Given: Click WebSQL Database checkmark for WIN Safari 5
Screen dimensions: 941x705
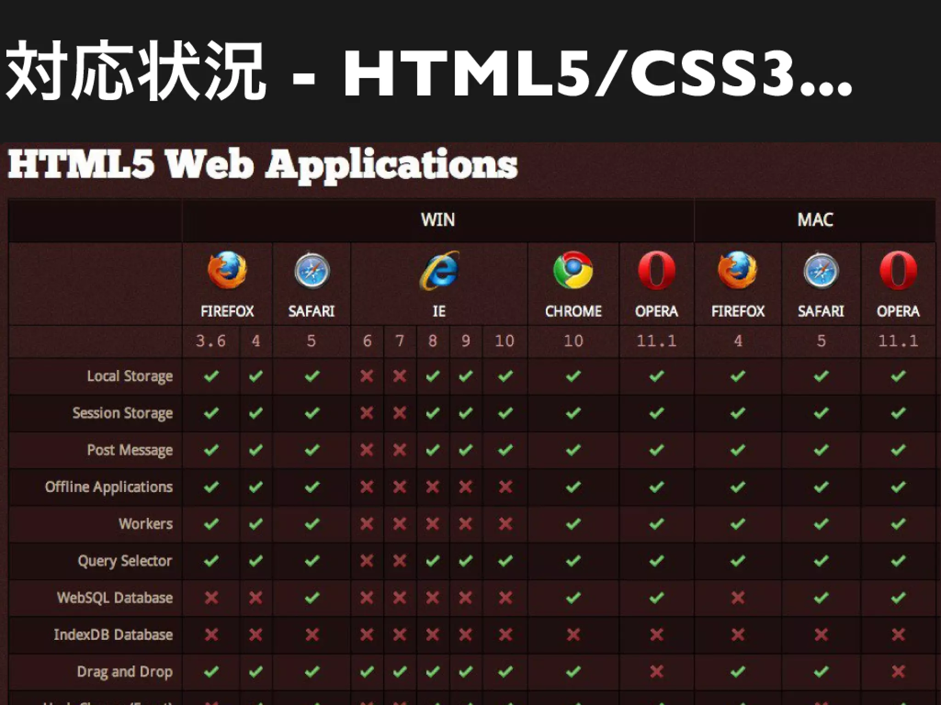Looking at the screenshot, I should tap(312, 598).
